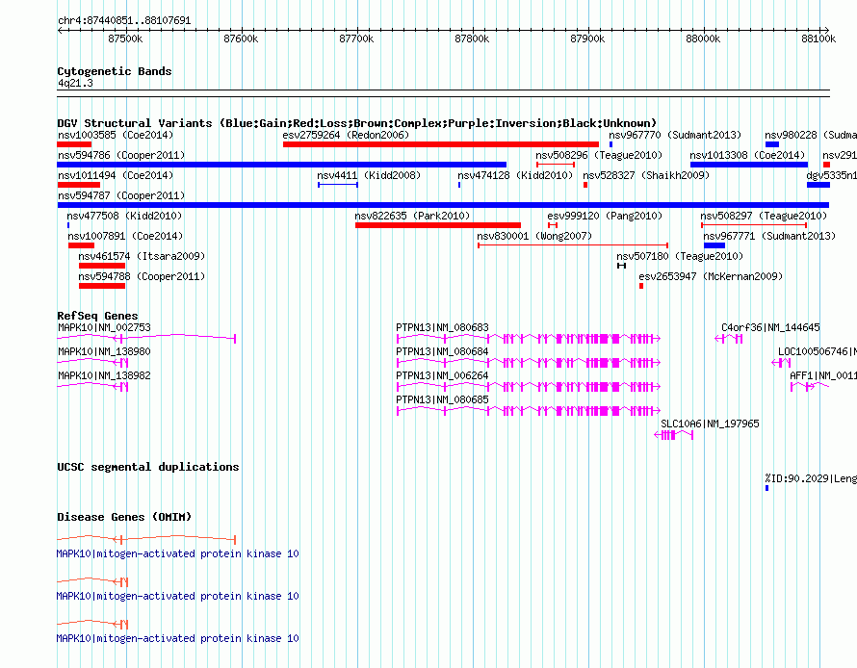The width and height of the screenshot is (857, 668).
Task: Click the esv999120 (Pang2010) label
Action: tap(605, 216)
